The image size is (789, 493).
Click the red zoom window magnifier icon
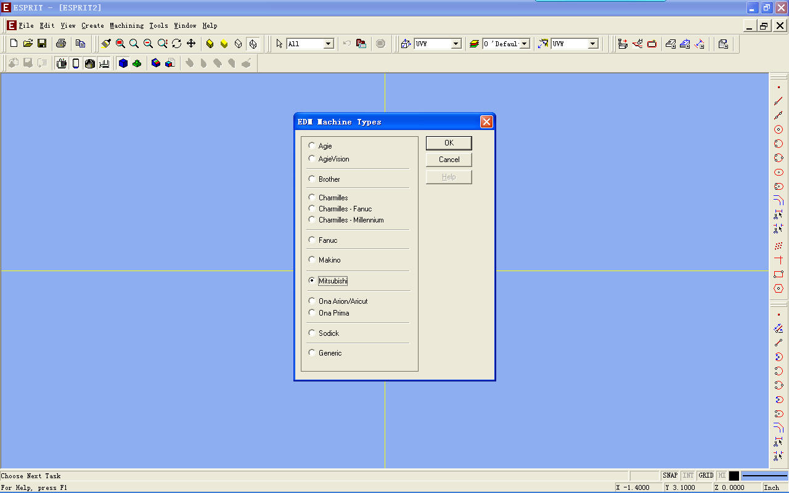coord(120,44)
